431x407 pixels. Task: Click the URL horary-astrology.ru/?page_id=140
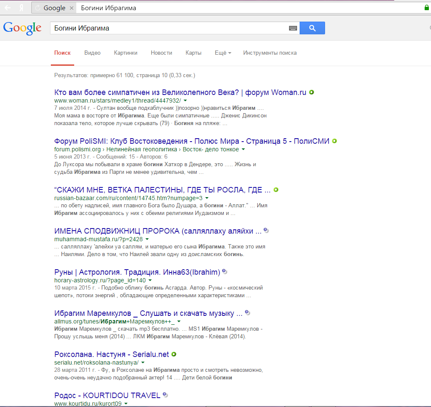coord(100,280)
